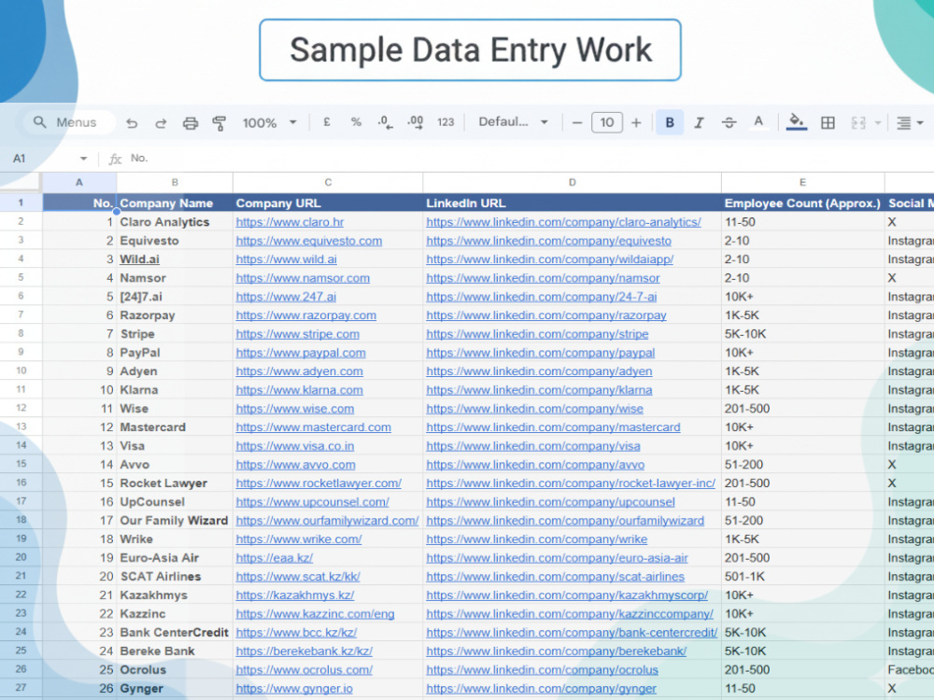The width and height of the screenshot is (934, 700).
Task: Select the 51-200 cell in Avvo row
Action: click(x=802, y=464)
